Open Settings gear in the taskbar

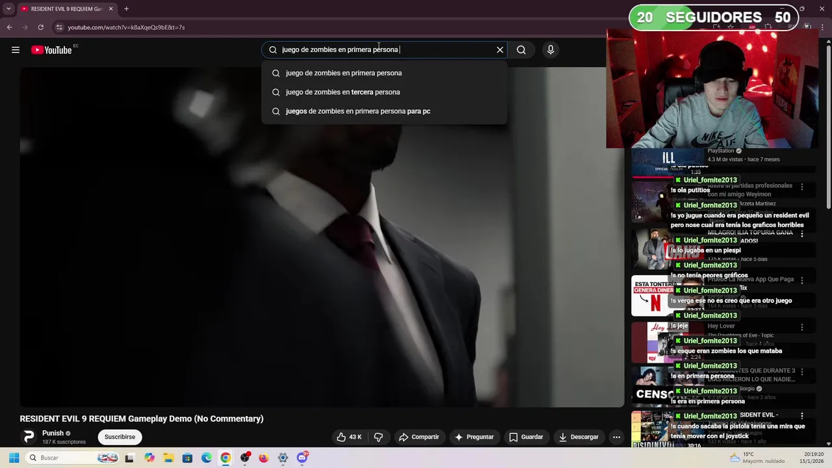(283, 458)
